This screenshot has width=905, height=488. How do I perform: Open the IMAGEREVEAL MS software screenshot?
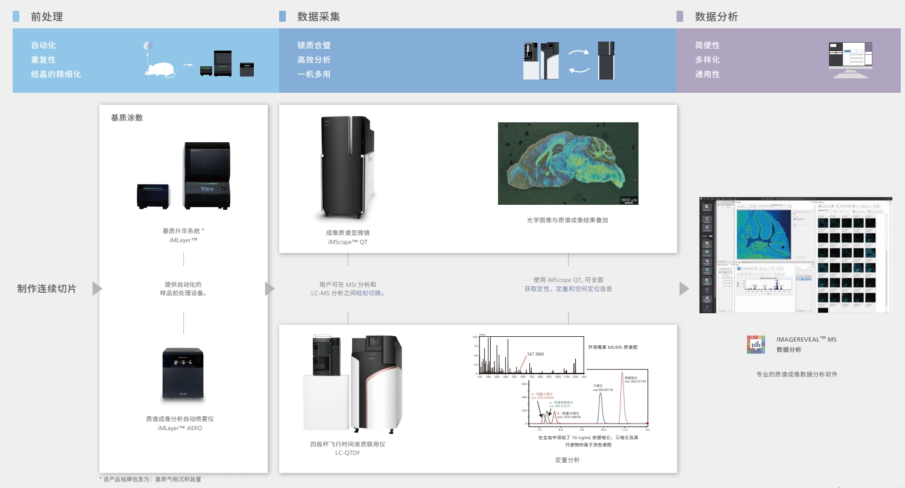click(x=795, y=255)
